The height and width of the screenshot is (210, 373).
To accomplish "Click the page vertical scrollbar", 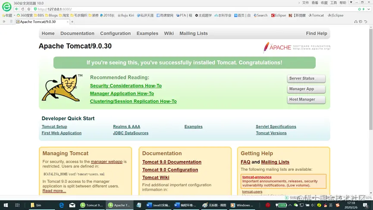I will (370, 79).
